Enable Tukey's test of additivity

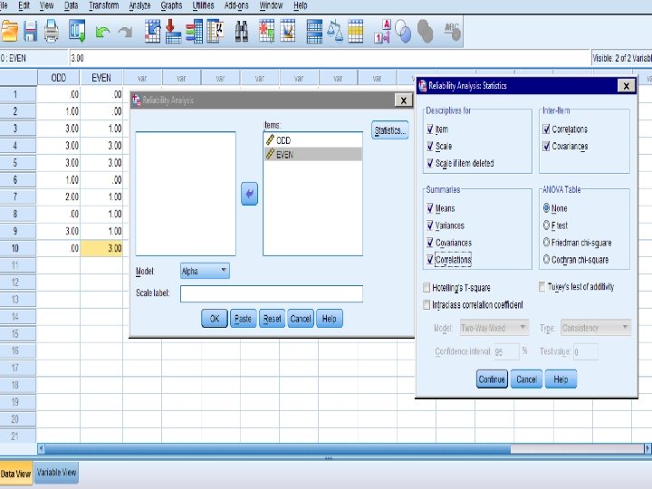(542, 286)
